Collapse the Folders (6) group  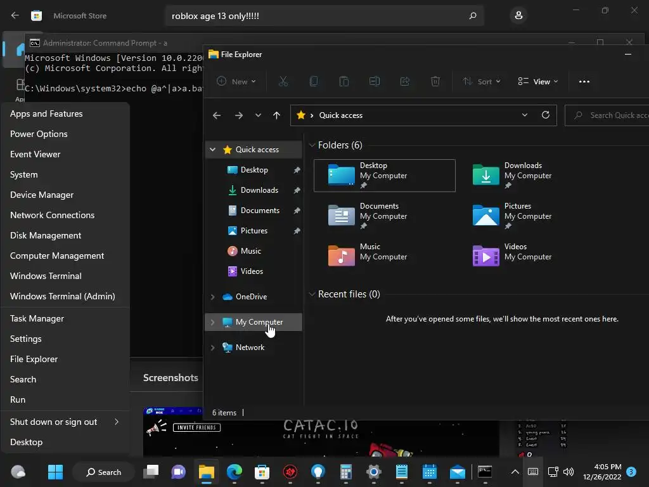click(x=312, y=145)
